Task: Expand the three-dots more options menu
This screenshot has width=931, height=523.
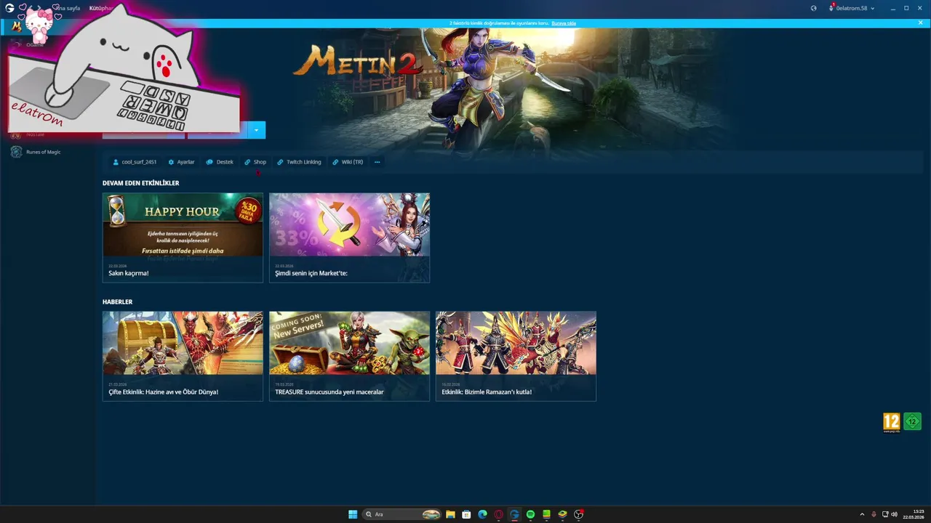Action: click(x=377, y=162)
